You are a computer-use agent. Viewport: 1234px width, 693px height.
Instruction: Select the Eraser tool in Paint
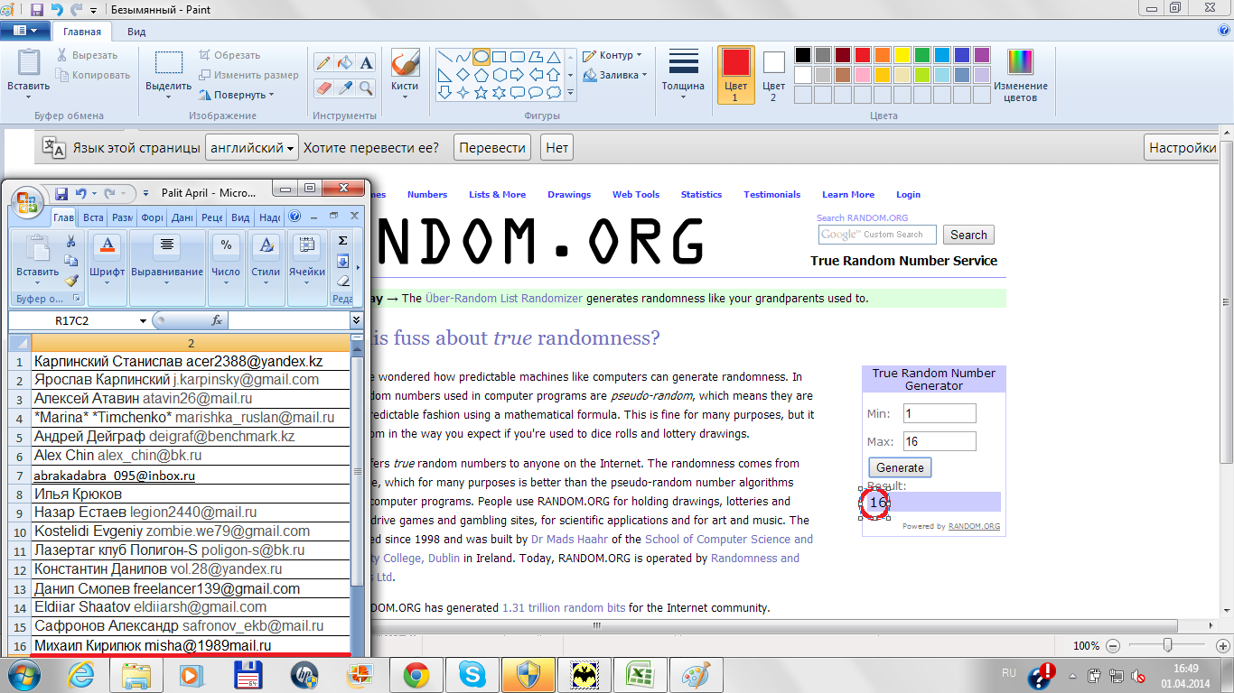pyautogui.click(x=323, y=88)
